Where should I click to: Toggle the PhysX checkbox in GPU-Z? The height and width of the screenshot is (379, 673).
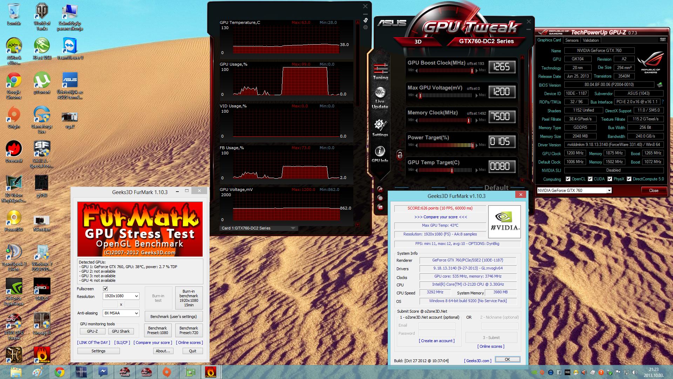click(x=610, y=179)
